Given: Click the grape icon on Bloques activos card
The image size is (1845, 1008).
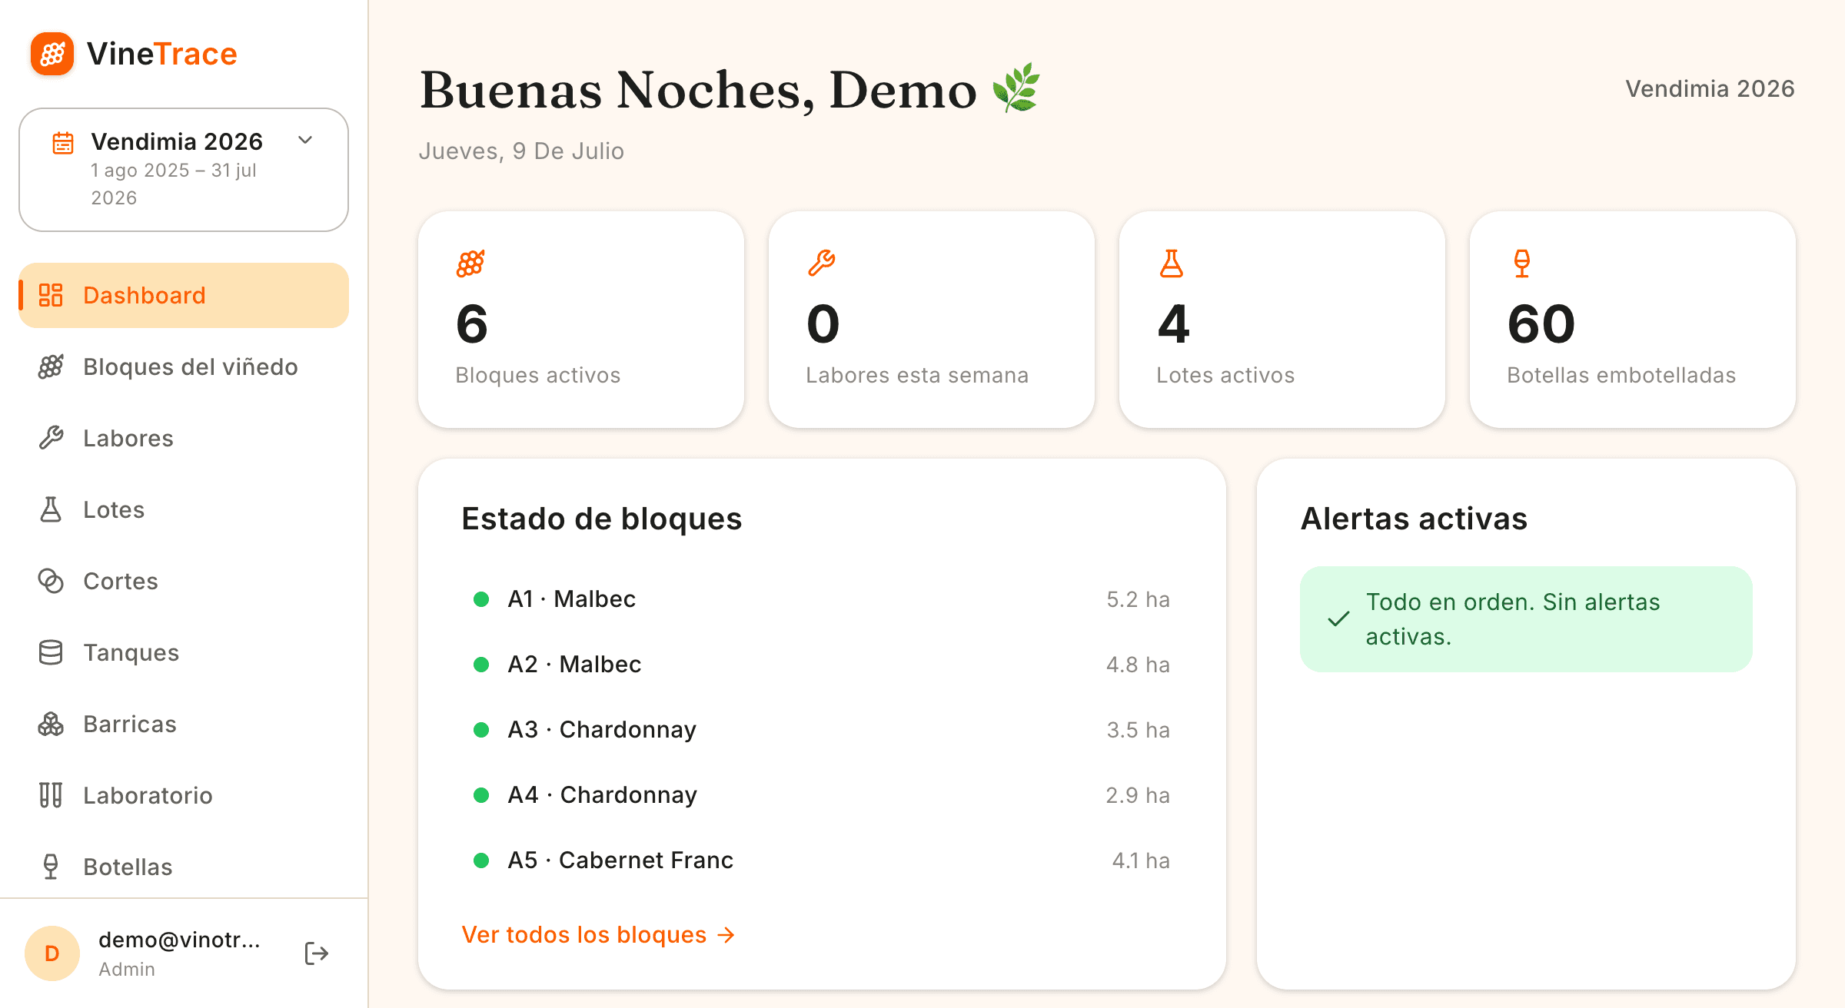Looking at the screenshot, I should coord(470,264).
